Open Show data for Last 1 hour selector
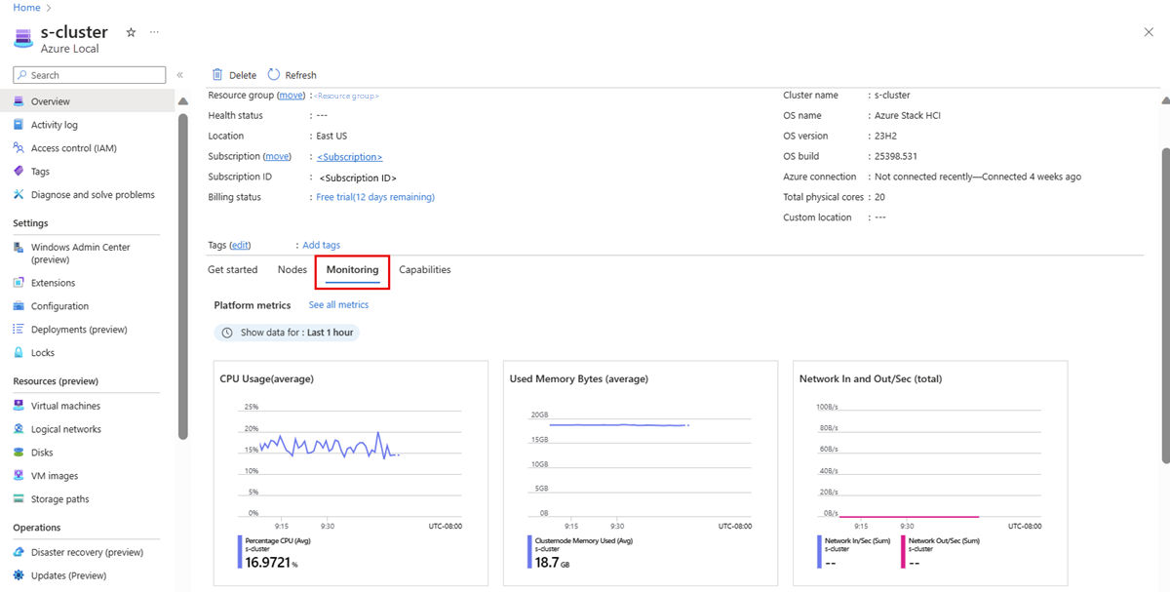 pos(287,333)
